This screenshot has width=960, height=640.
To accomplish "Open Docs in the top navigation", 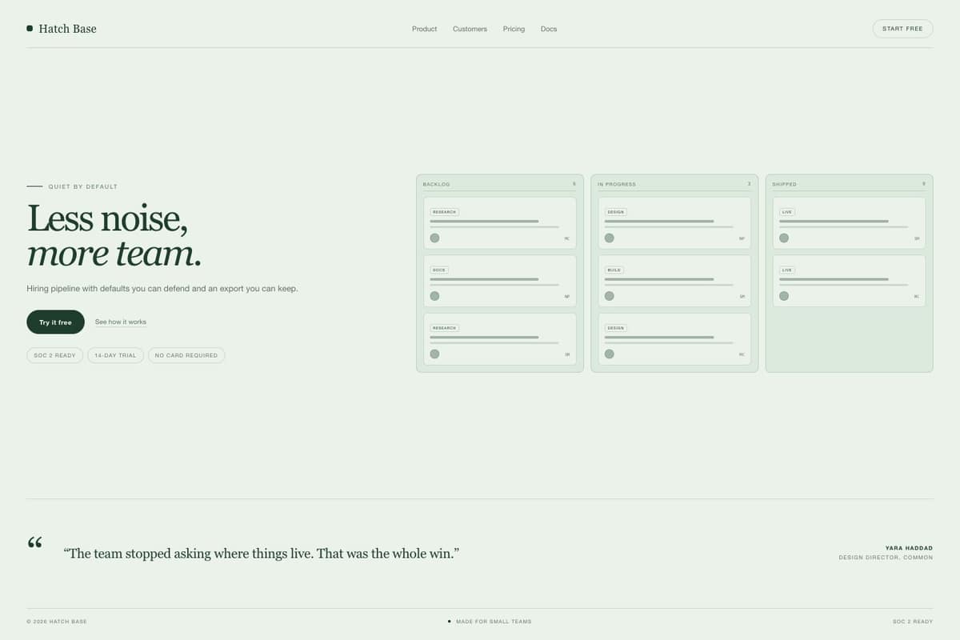I will click(549, 29).
